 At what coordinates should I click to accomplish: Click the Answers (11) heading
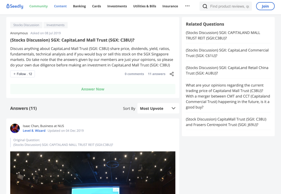point(24,108)
